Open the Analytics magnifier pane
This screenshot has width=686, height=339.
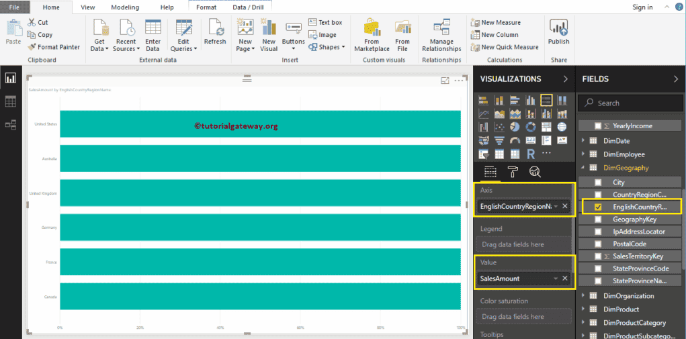pyautogui.click(x=535, y=171)
